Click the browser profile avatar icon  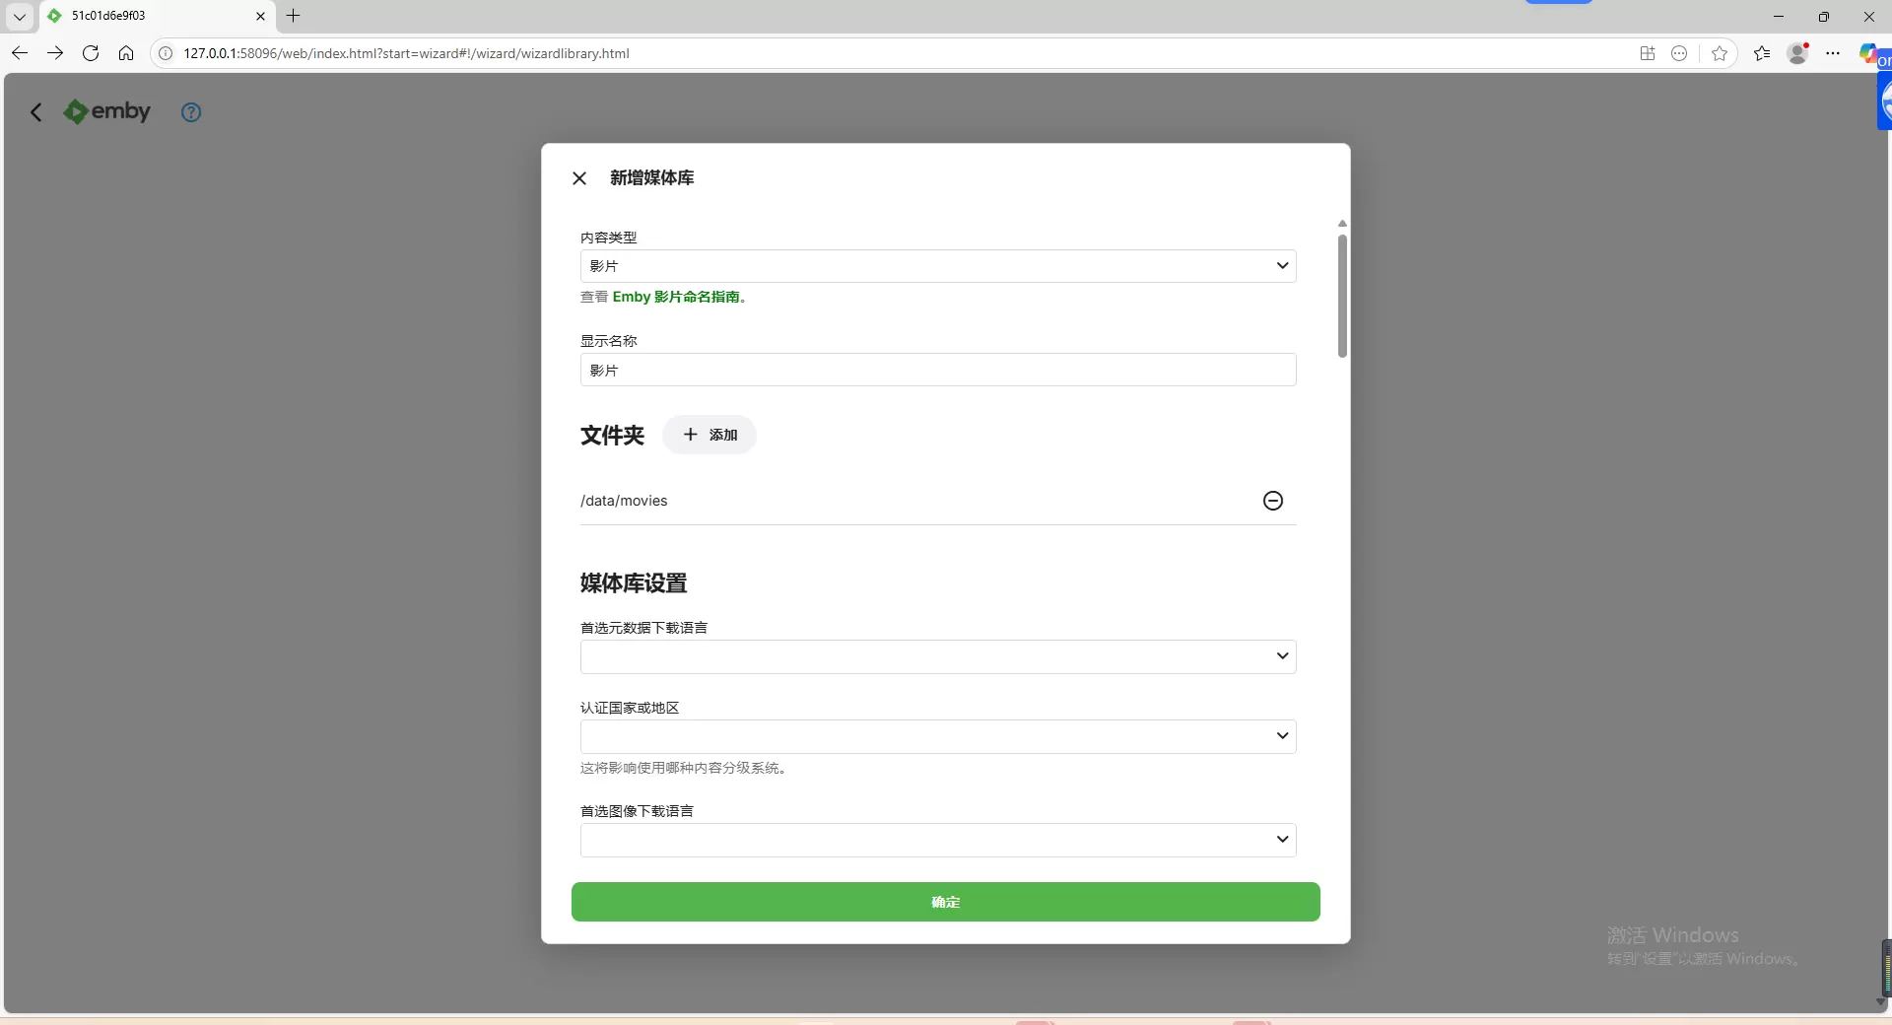(1797, 53)
